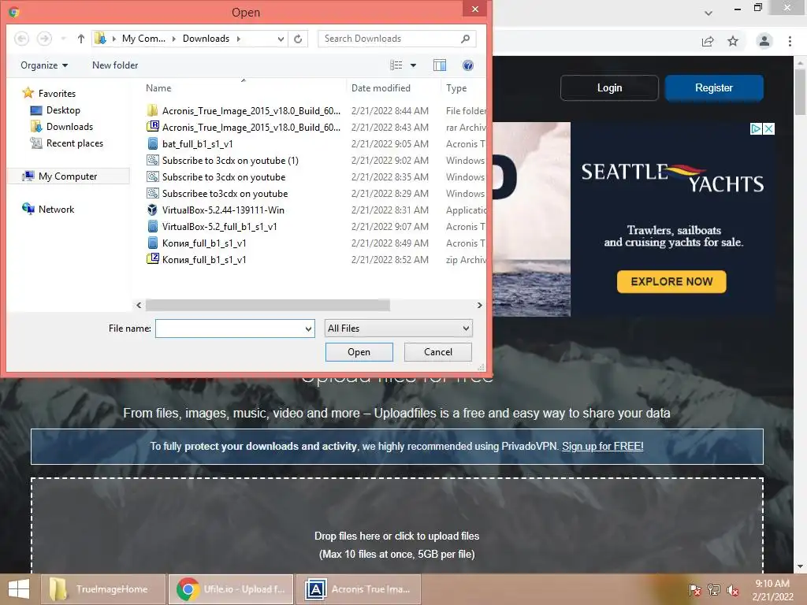Open the All Files type filter dropdown

[398, 328]
